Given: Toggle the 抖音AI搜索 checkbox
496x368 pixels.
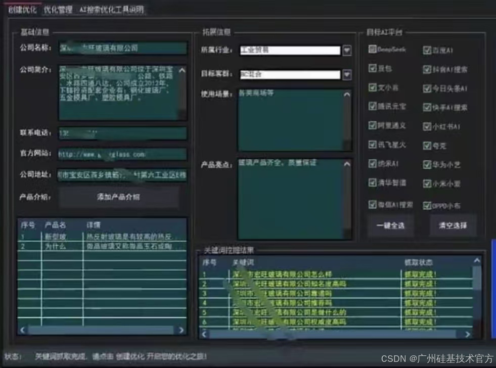Looking at the screenshot, I should (427, 69).
